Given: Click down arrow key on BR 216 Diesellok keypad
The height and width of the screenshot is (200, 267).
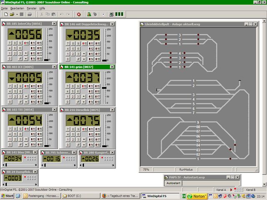Looking at the screenshot, I should (84, 145).
